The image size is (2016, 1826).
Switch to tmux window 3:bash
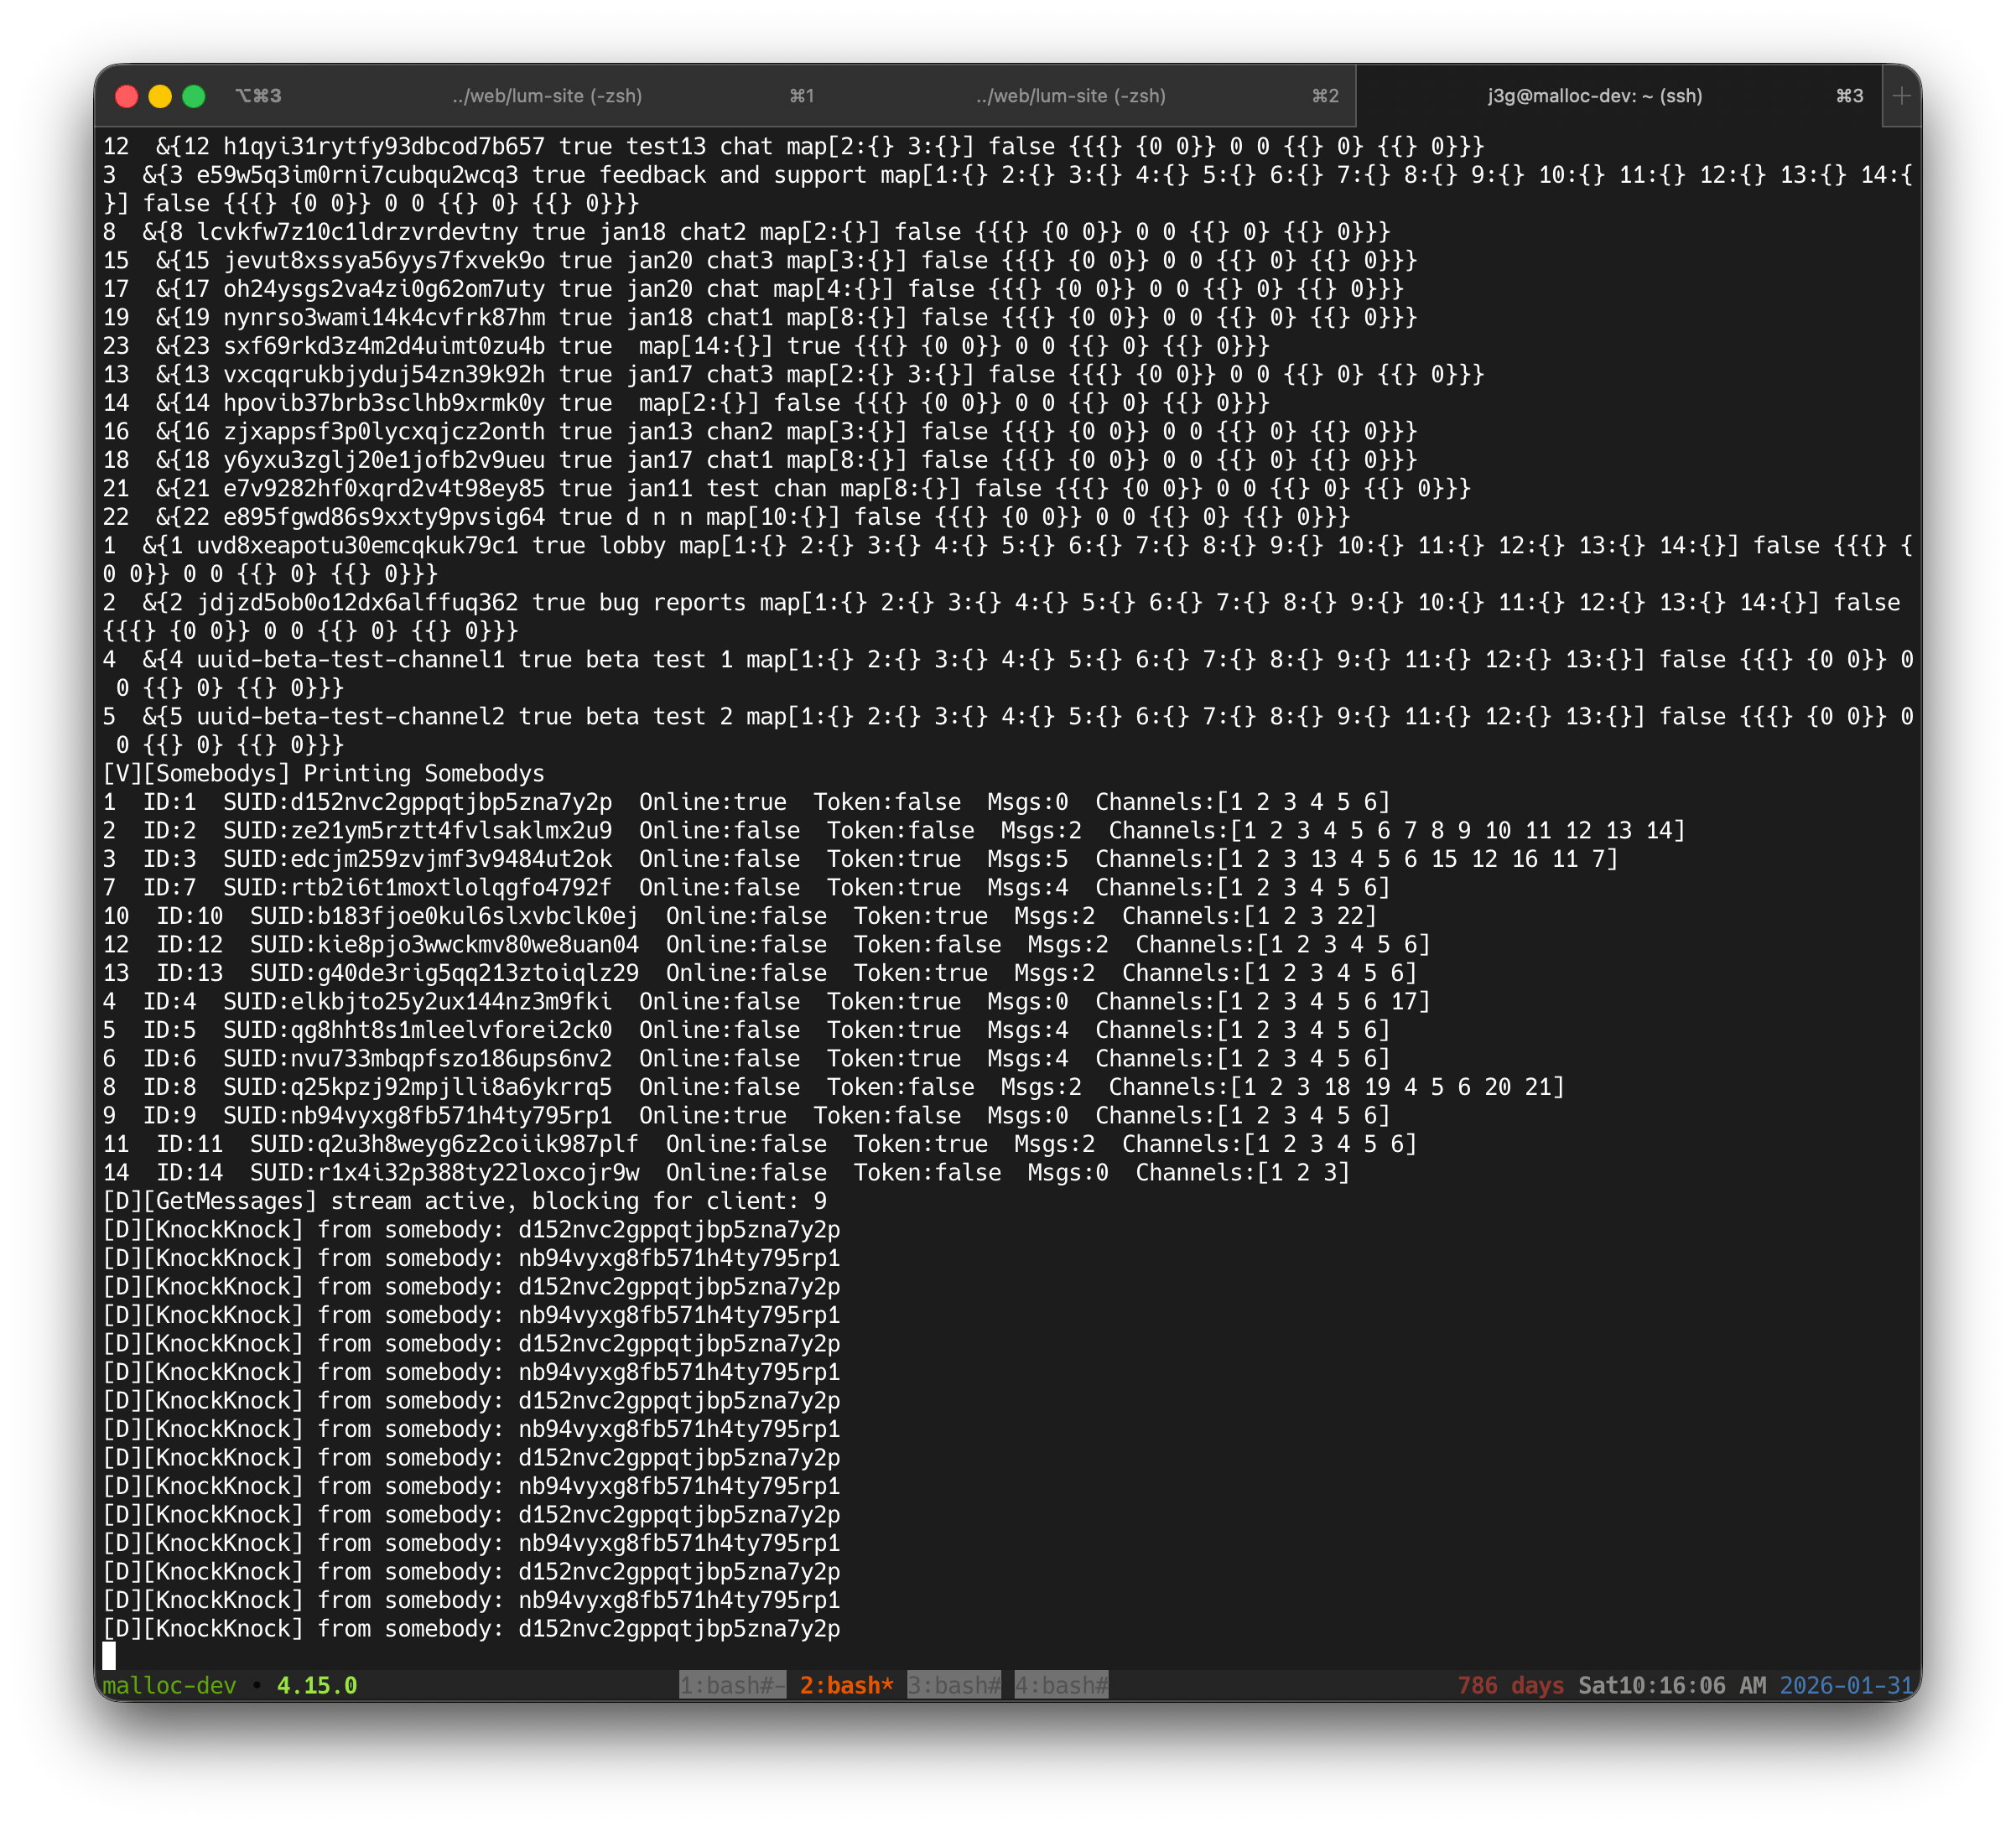point(953,1685)
